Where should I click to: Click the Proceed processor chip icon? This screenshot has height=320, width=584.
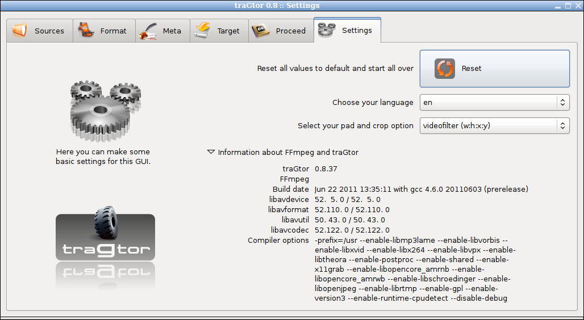261,31
